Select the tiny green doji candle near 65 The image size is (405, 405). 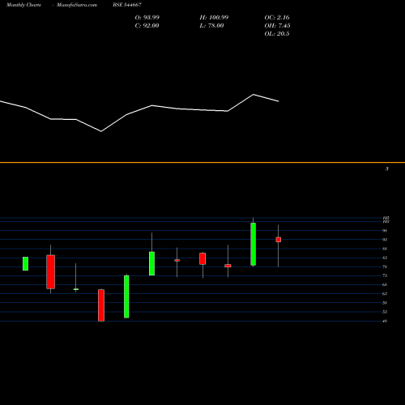click(76, 289)
